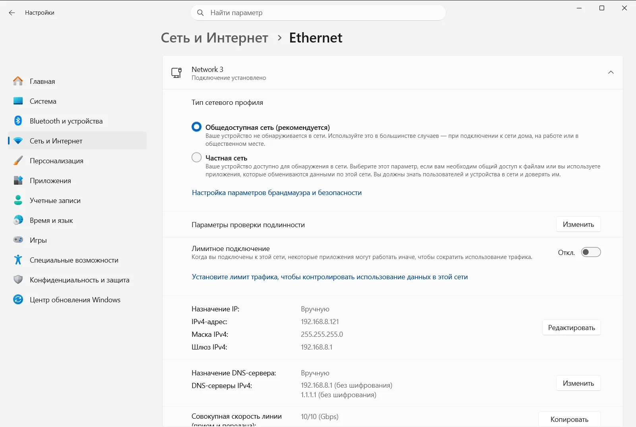Click Изменить for Параметры проверки подлинности

[578, 224]
